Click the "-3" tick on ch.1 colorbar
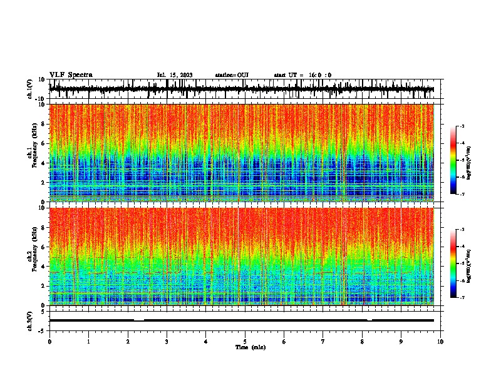 (x=462, y=126)
